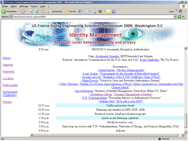Viewport: 188px width, 141px height.
Task: Open the Edition menu
Action: 14,6
